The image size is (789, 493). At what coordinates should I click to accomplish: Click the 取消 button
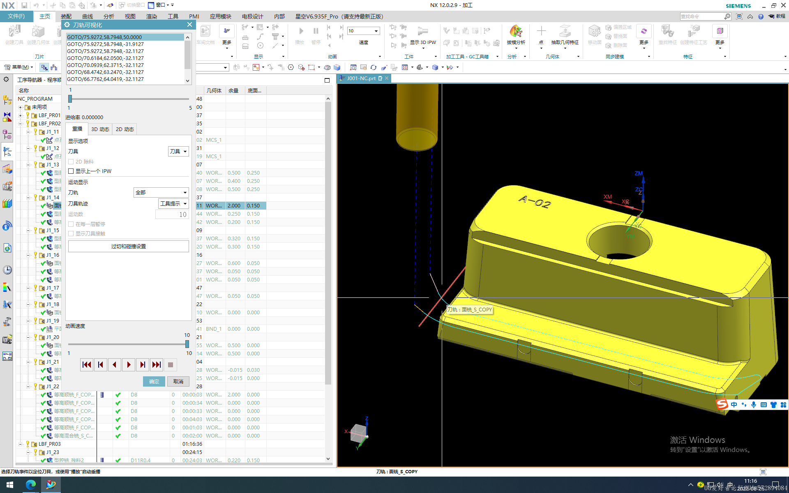point(178,381)
